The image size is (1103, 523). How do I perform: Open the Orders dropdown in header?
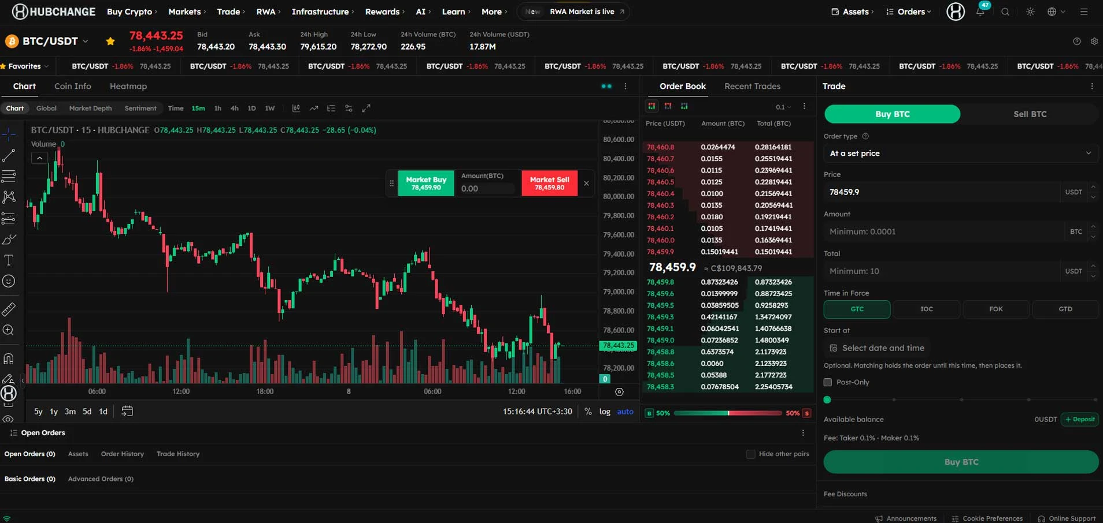click(908, 12)
